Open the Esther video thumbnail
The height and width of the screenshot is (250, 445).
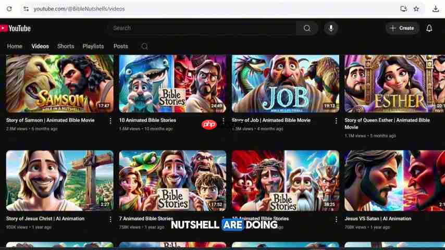394,83
